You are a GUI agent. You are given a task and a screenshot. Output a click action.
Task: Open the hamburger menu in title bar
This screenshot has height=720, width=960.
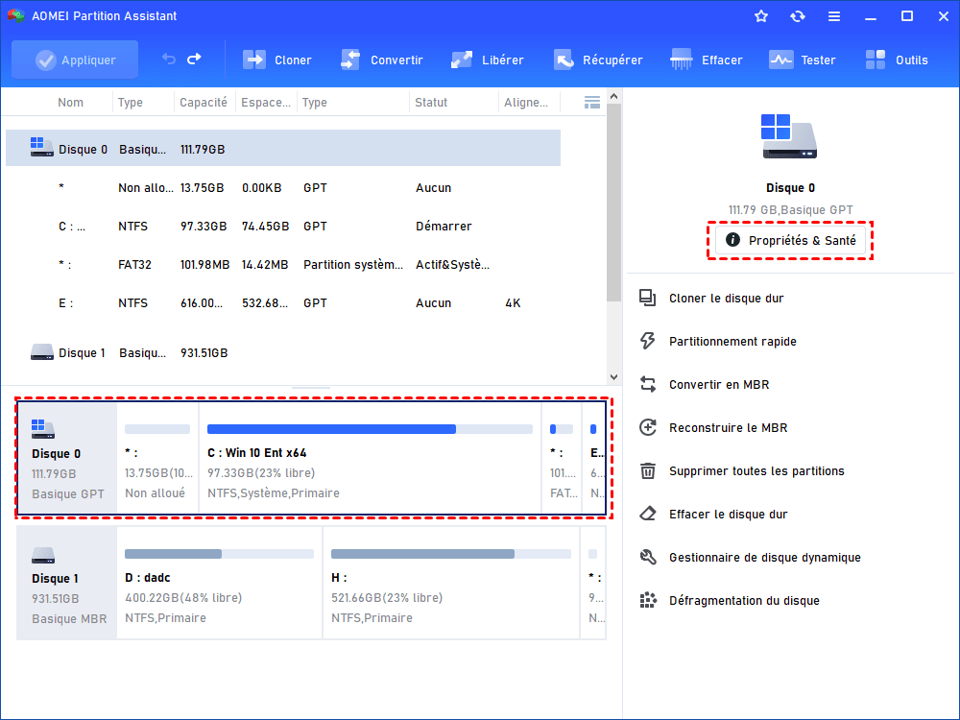click(834, 16)
